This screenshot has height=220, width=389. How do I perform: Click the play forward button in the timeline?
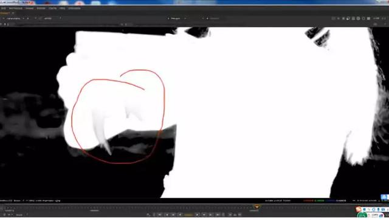(197, 215)
